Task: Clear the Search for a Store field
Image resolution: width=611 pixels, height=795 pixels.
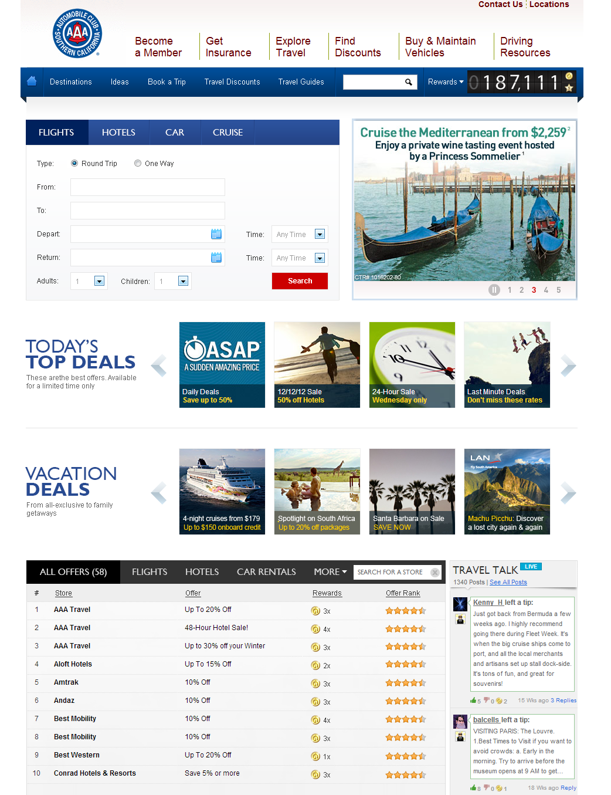Action: (x=435, y=573)
